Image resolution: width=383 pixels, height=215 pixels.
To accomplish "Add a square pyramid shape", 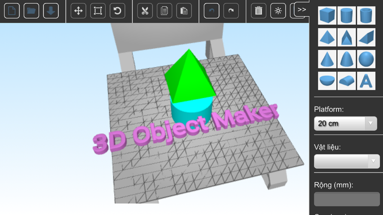I will click(327, 37).
